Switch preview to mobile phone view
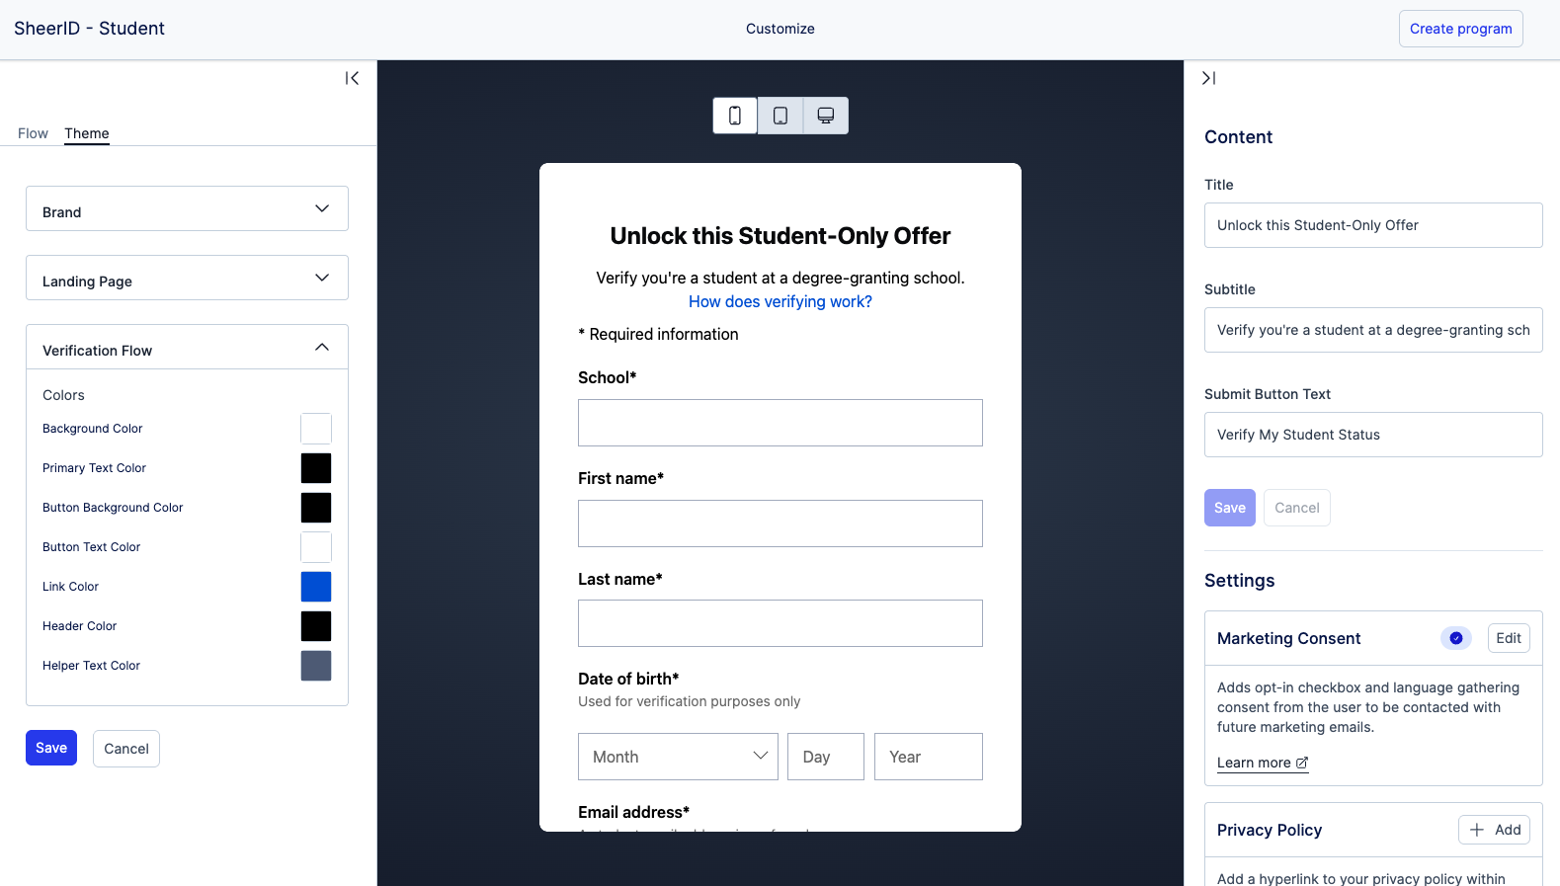Viewport: 1560px width, 886px height. pyautogui.click(x=735, y=116)
